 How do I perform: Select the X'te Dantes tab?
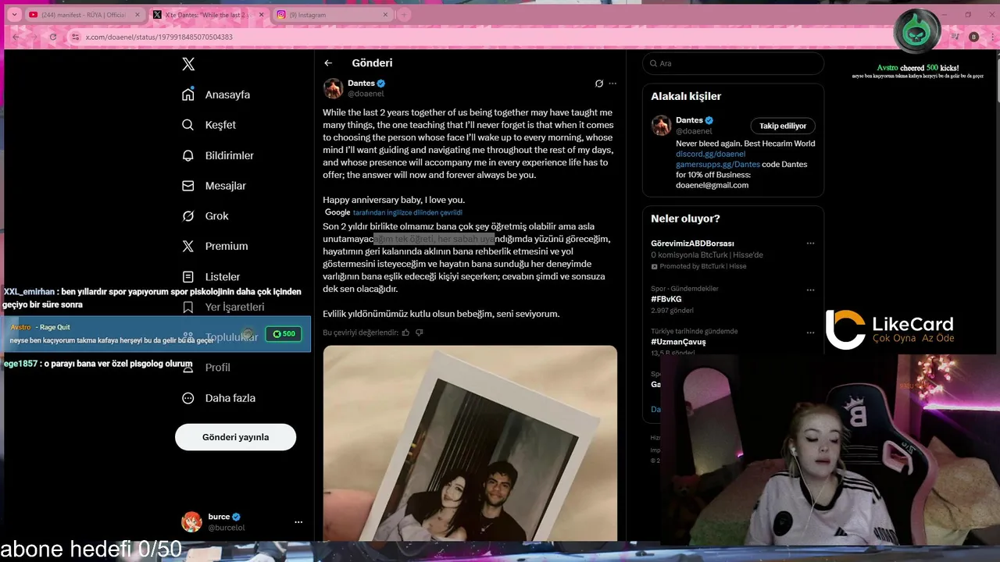click(208, 15)
